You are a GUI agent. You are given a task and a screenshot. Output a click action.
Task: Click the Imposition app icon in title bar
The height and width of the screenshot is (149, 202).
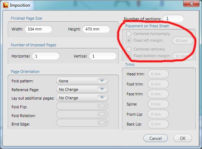coord(6,5)
